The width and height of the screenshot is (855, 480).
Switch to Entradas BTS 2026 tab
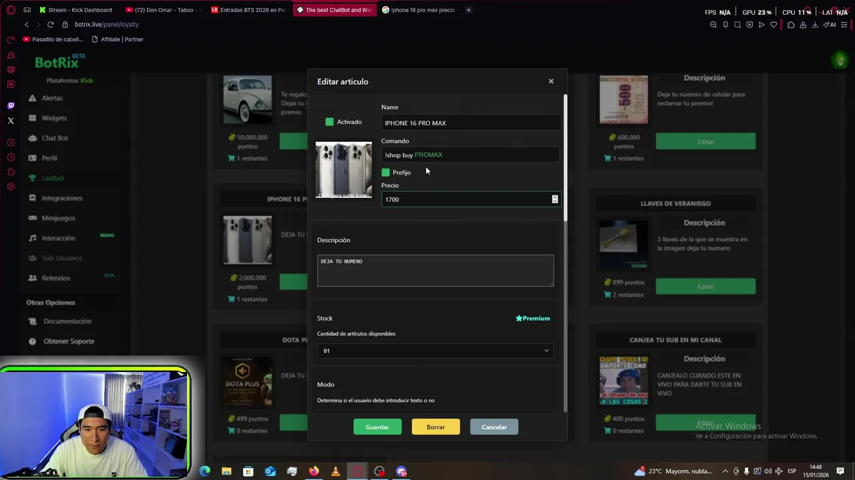coord(248,10)
